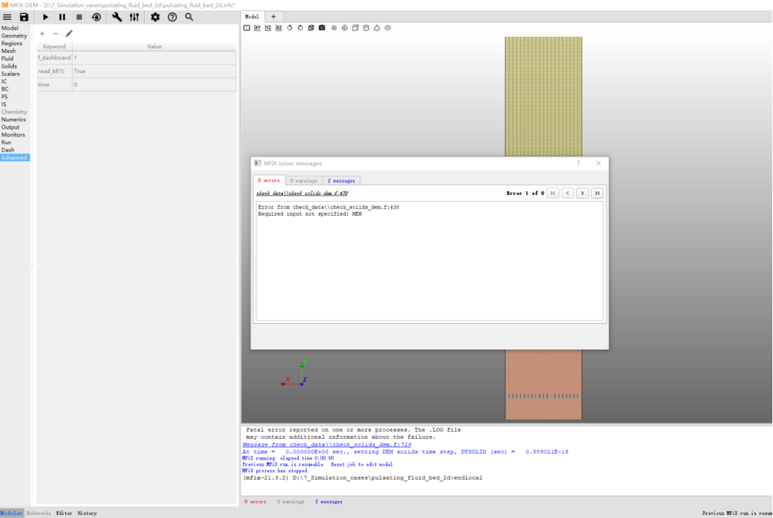Save the project with the floppy disk icon
773x518 pixels.
coord(24,17)
